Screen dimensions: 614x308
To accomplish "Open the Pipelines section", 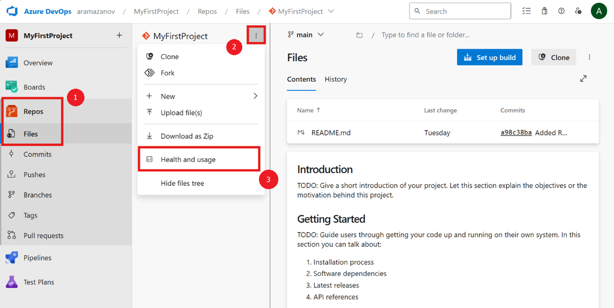I will [12, 257].
